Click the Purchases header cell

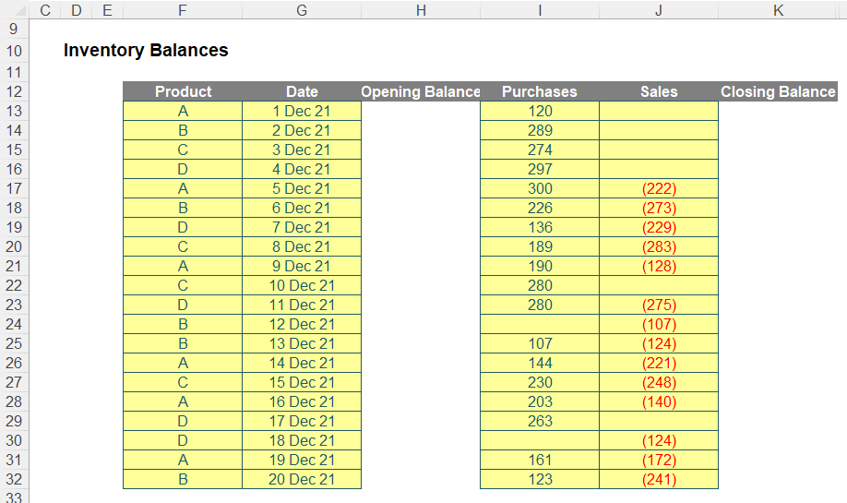pyautogui.click(x=540, y=91)
